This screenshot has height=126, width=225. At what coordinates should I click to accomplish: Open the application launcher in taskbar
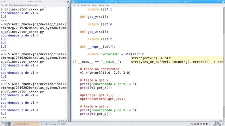pyautogui.click(x=2, y=124)
